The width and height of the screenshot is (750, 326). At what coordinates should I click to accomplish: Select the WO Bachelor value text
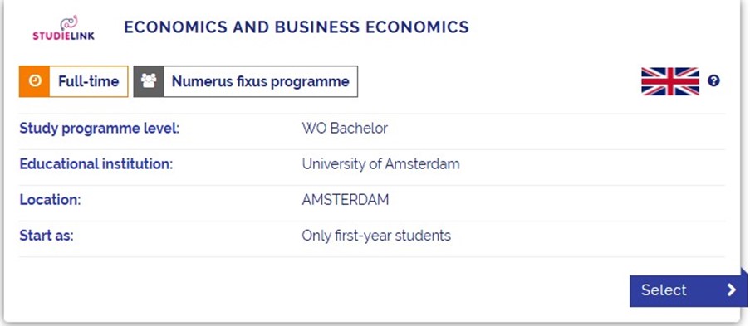click(345, 128)
